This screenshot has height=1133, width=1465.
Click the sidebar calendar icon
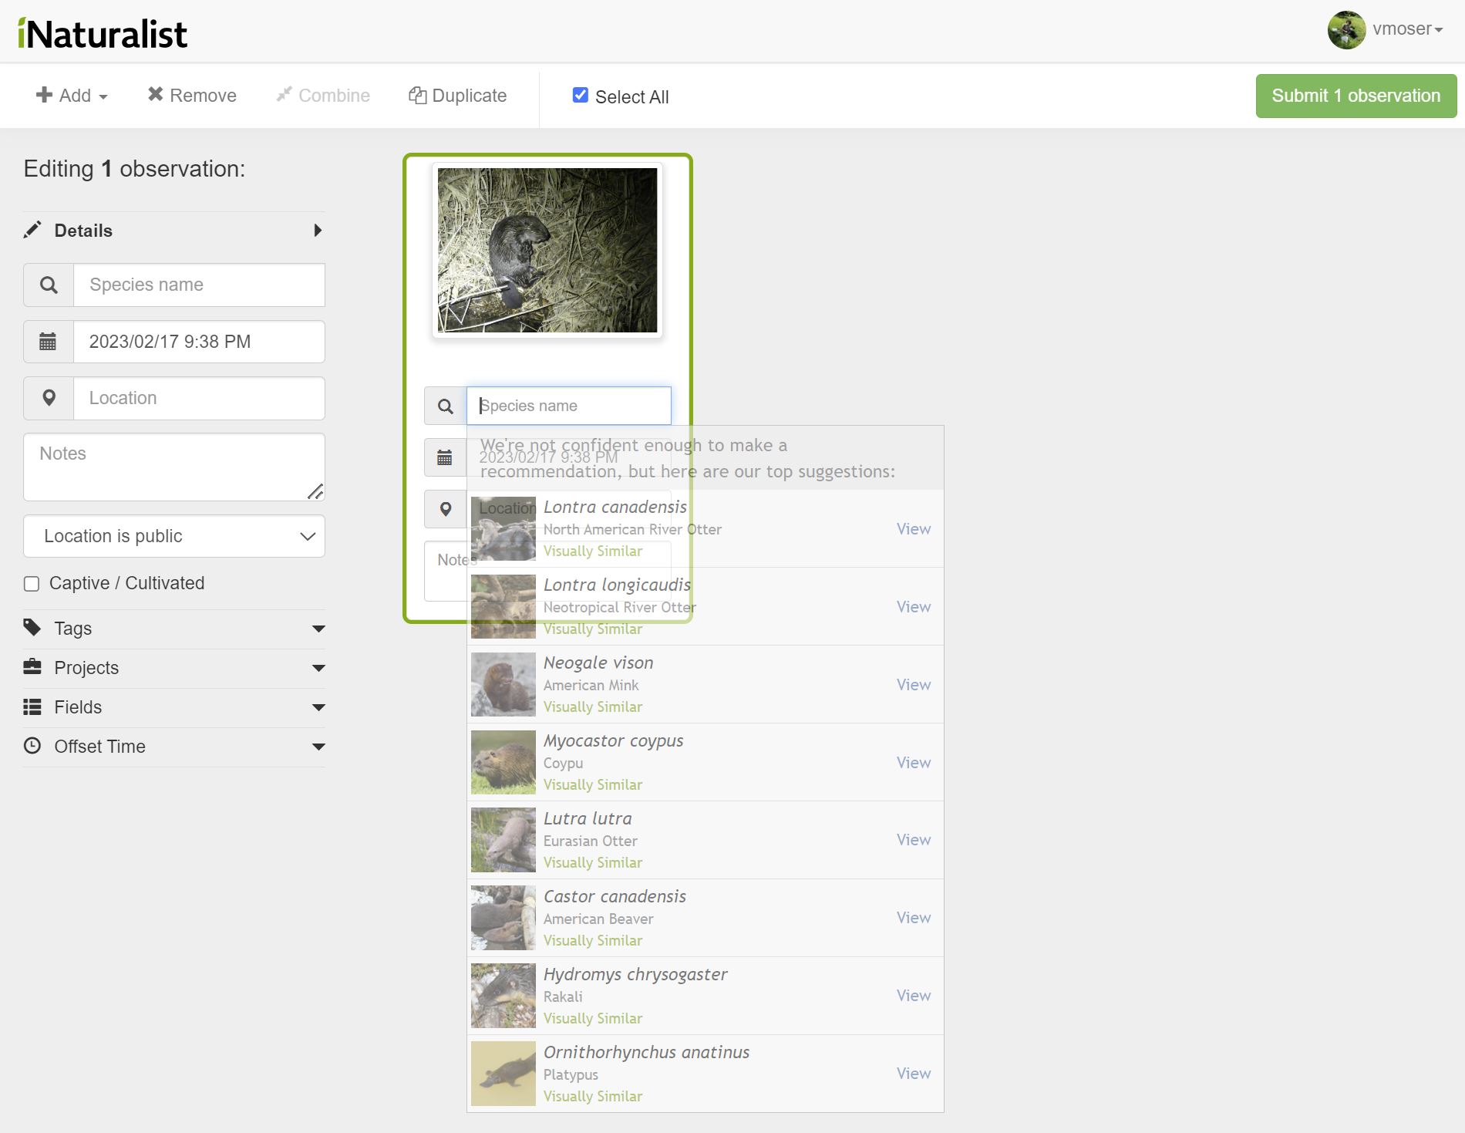49,342
